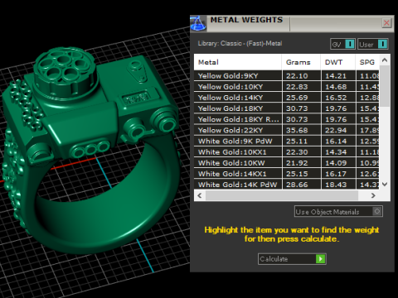Select the White Gold:9K PdW row
The image size is (398, 298).
tap(287, 141)
